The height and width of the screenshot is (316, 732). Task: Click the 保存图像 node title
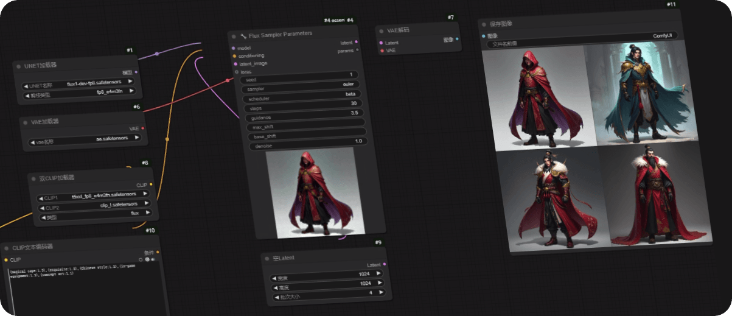501,24
